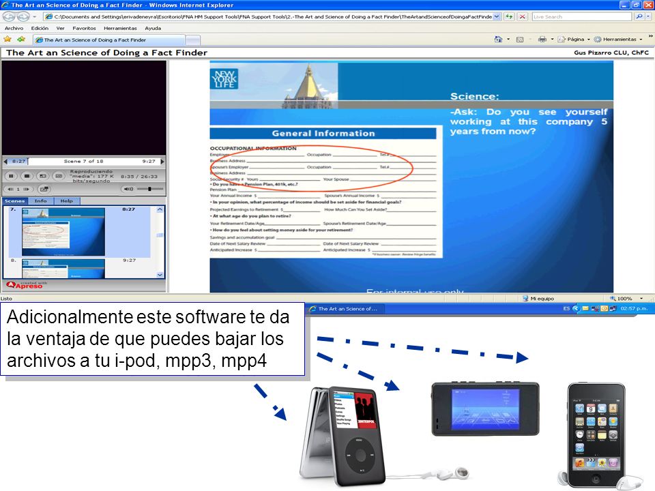Click the scene list scroll up arrow

pos(160,209)
